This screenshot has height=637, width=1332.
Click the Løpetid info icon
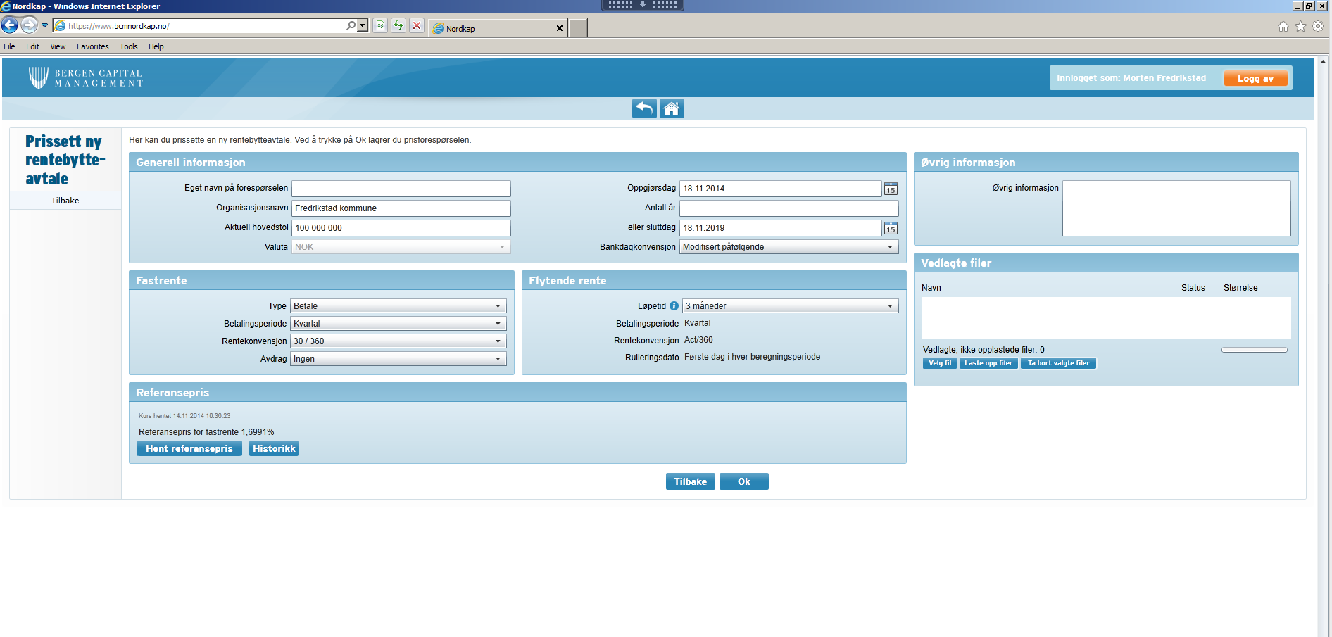[x=674, y=306]
